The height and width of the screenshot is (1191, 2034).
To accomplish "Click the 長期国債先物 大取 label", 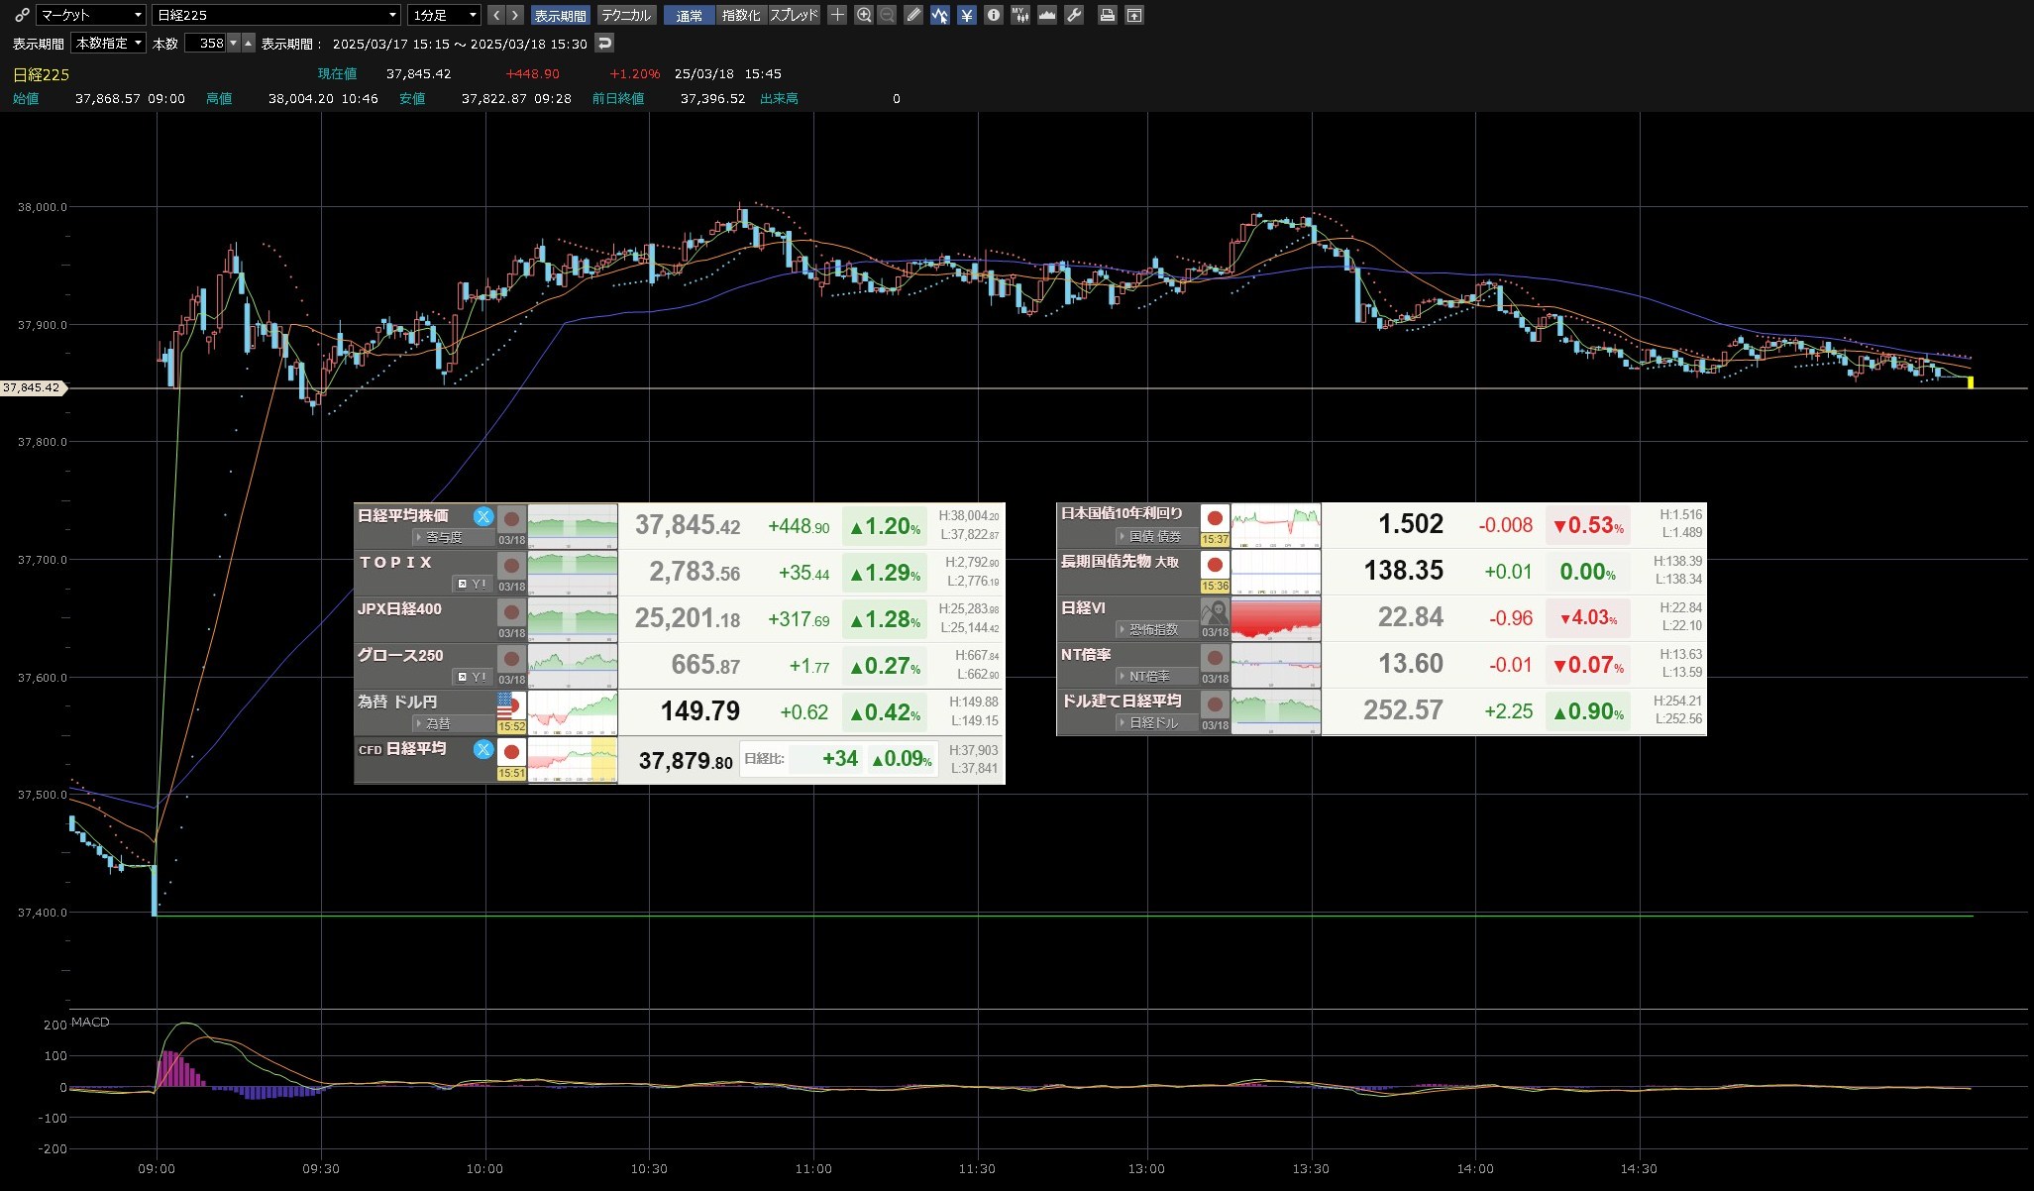I will [1120, 562].
